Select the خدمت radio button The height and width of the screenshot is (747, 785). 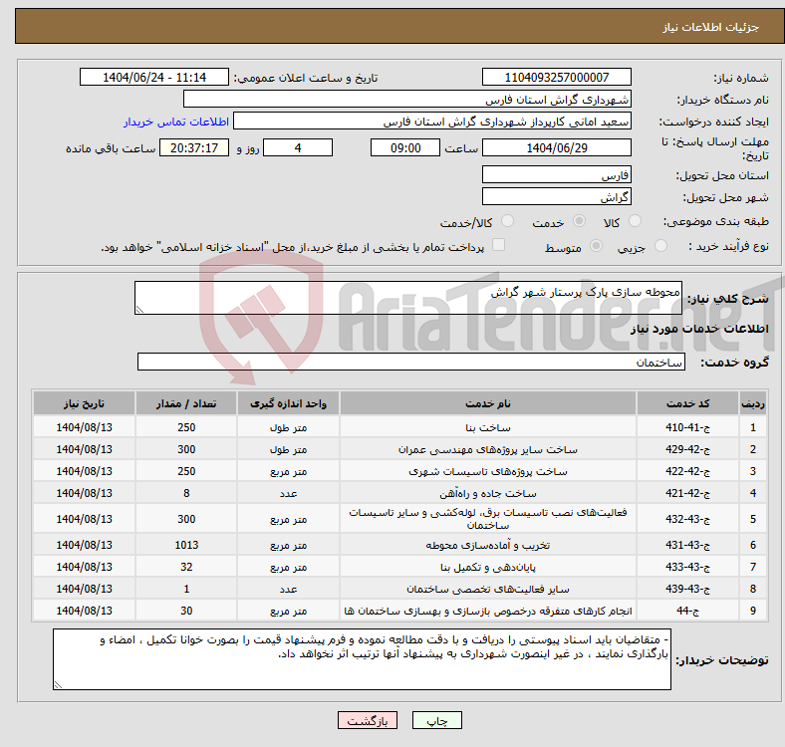[579, 221]
